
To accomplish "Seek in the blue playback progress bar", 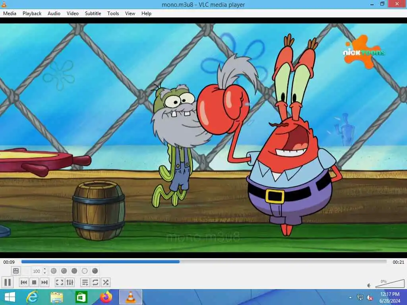I will [204, 262].
